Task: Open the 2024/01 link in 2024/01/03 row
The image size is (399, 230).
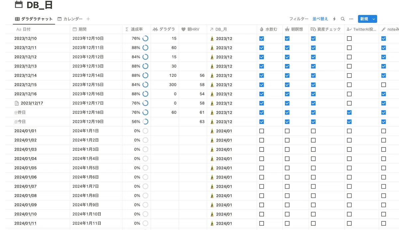Action: coord(224,149)
